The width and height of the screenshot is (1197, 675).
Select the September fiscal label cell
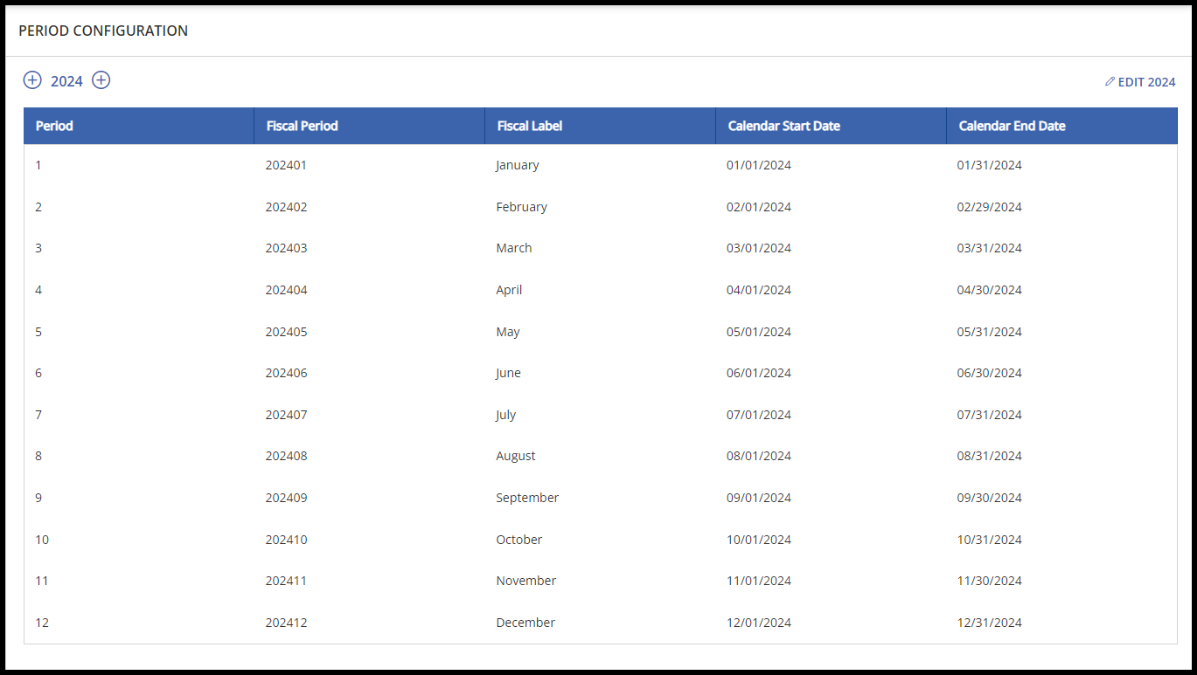(x=526, y=498)
